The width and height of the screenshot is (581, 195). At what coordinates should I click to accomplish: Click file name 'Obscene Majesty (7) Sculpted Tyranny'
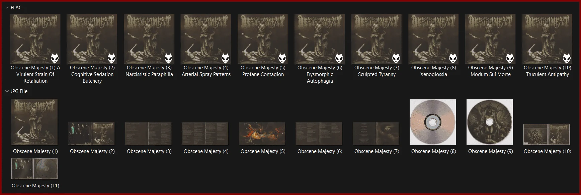(x=377, y=71)
